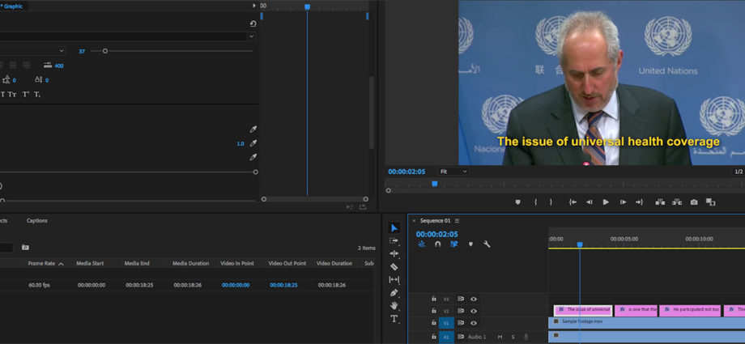This screenshot has height=344, width=745.
Task: Lock track V3
Action: 433,299
